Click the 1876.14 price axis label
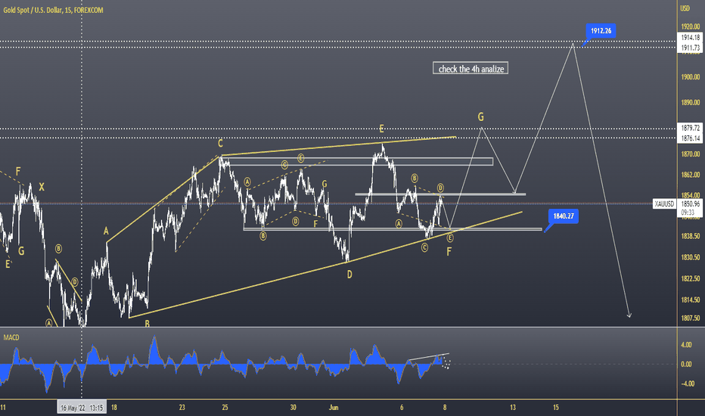The width and height of the screenshot is (705, 416). tap(691, 138)
